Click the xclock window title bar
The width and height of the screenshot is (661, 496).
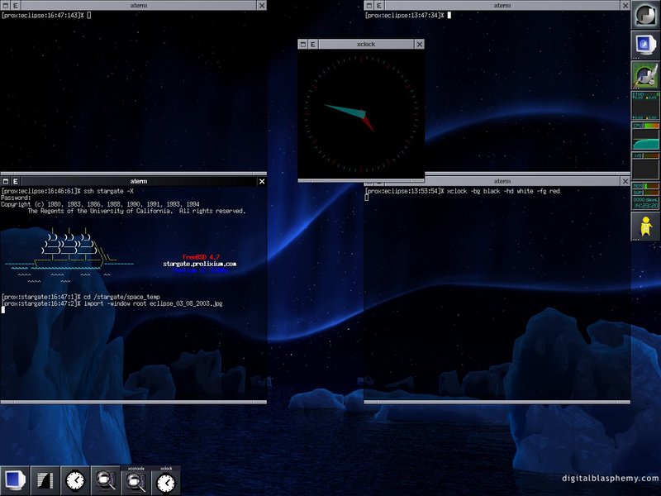[x=366, y=45]
